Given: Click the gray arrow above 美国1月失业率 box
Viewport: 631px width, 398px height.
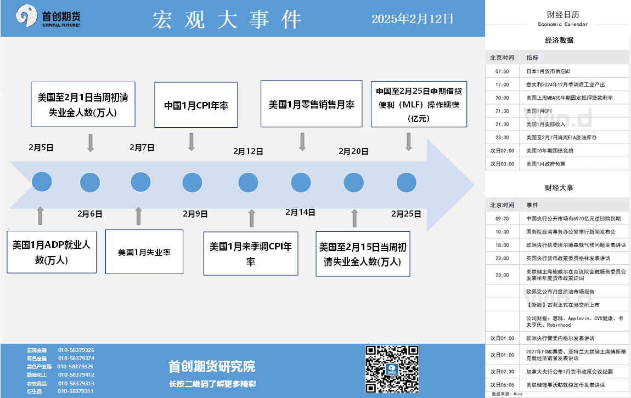Looking at the screenshot, I should (x=139, y=216).
